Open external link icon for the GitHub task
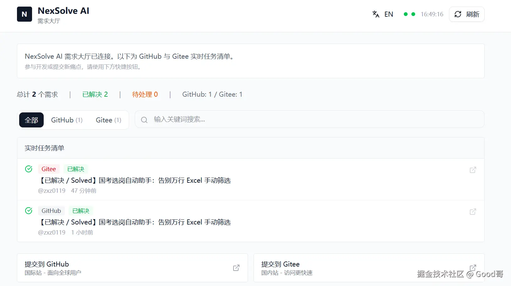511x286 pixels. (x=473, y=212)
